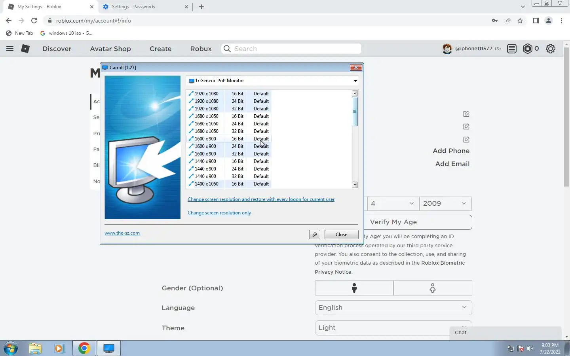The width and height of the screenshot is (570, 356).
Task: Open a new Chrome tab
Action: pos(201,7)
